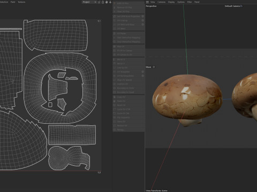Screen dimensions: 257x192
Task: Stop Interactive Mapping from the UV command list
Action: (x=128, y=42)
